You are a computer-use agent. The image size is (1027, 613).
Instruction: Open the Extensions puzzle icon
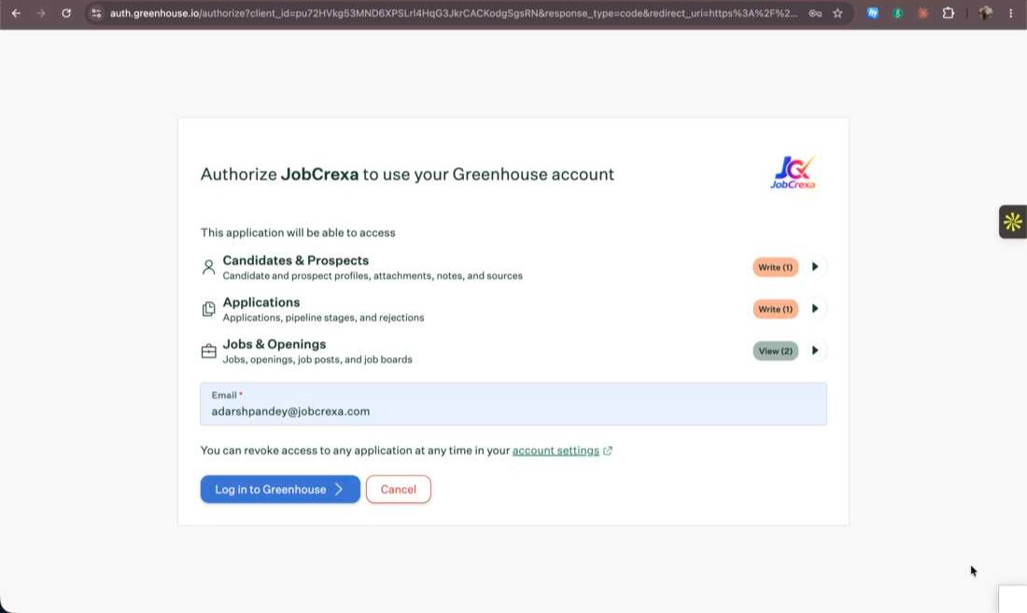948,13
